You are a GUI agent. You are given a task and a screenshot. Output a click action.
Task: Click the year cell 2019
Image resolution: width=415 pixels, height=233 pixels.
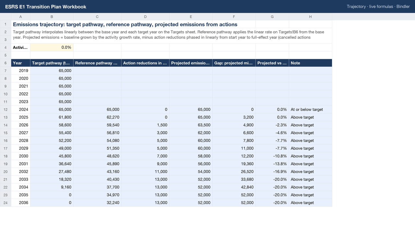coord(21,71)
